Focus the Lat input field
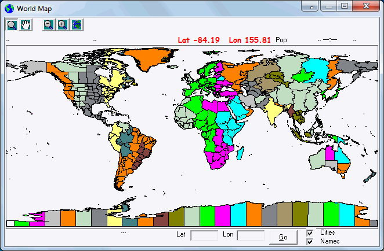 (204, 235)
